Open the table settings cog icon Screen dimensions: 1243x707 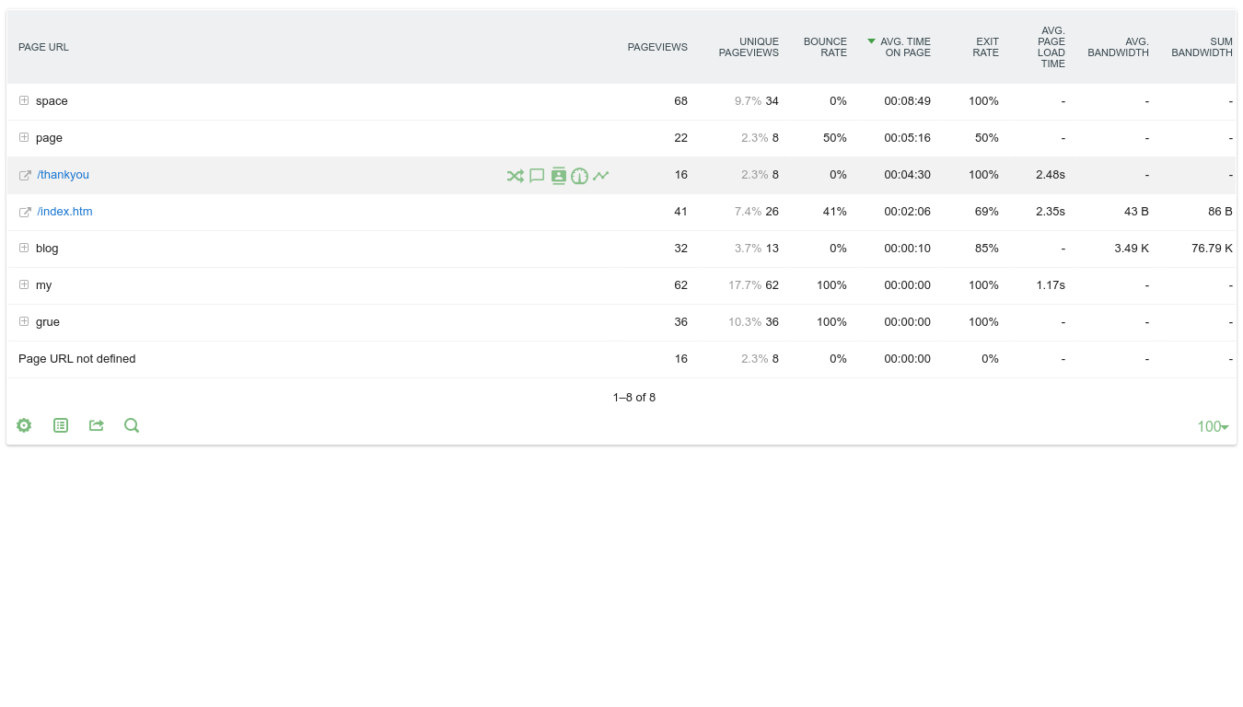(x=24, y=425)
